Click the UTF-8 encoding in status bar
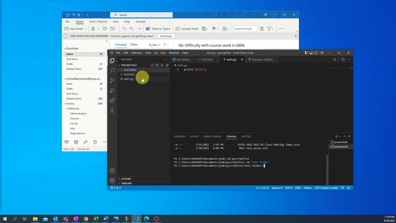 (x=288, y=188)
